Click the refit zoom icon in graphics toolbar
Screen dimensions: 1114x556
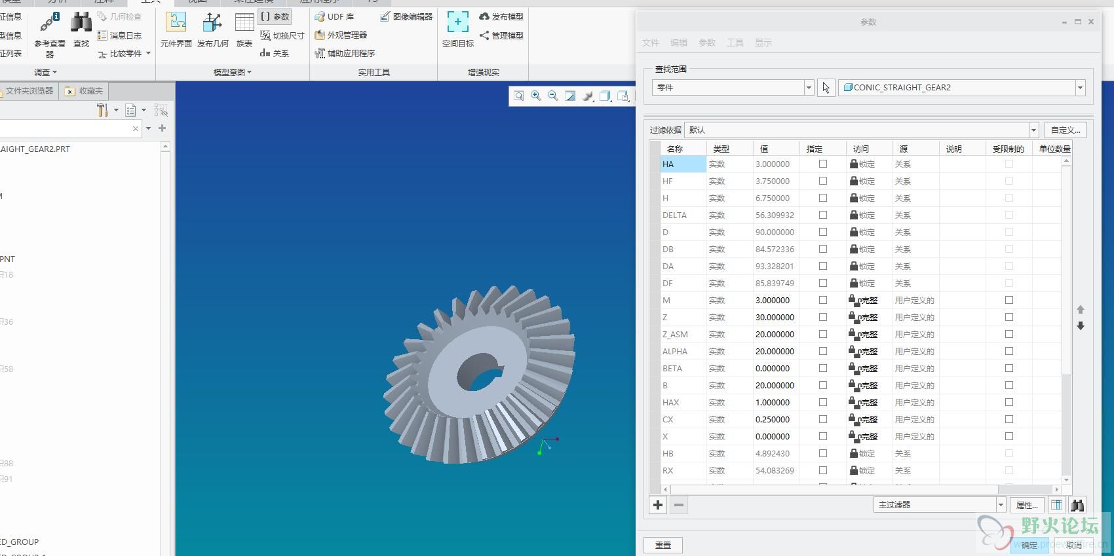(x=519, y=96)
